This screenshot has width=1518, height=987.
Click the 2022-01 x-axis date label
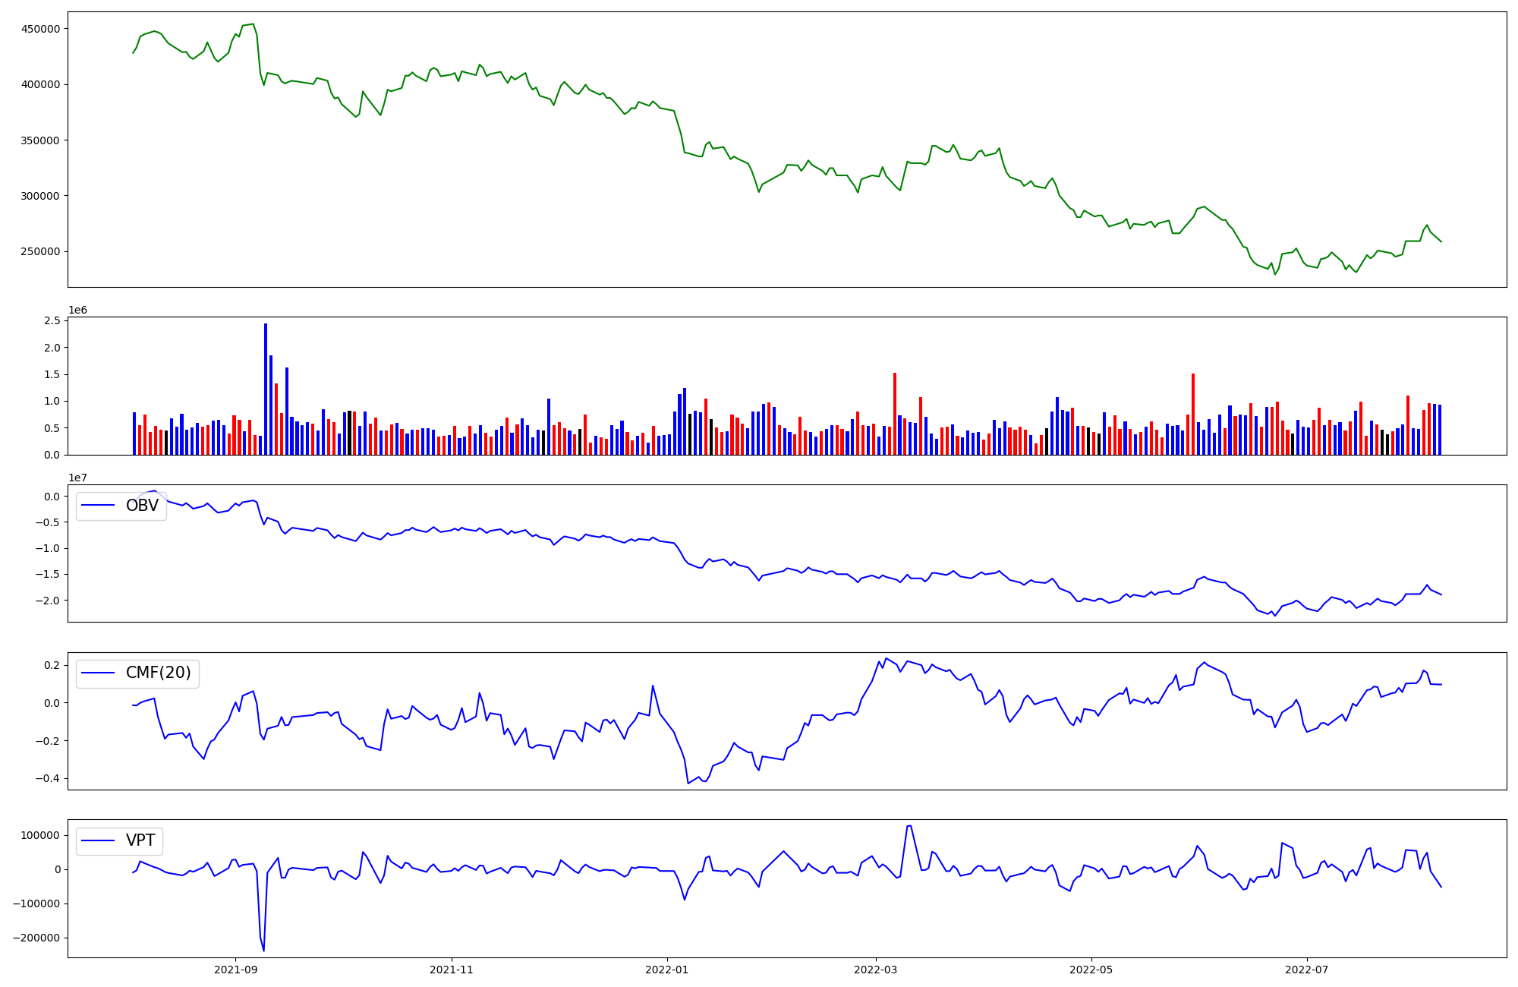(667, 970)
